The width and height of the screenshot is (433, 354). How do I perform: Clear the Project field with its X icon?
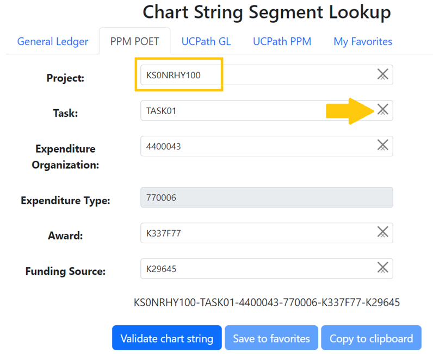382,75
